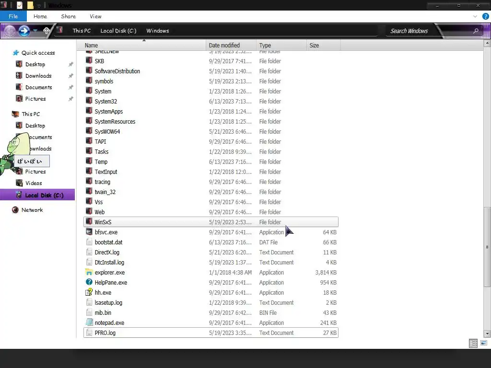Switch to details view layout icon
491x368 pixels.
(473, 343)
